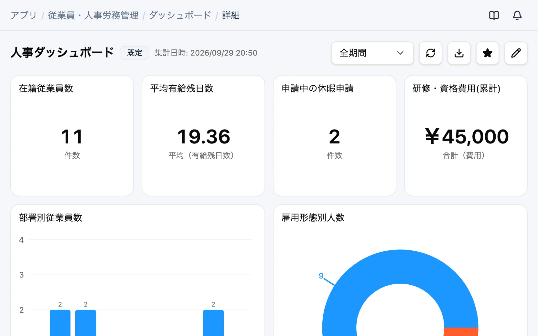
Task: Click the 人事ダッシュボード title
Action: pyautogui.click(x=62, y=53)
